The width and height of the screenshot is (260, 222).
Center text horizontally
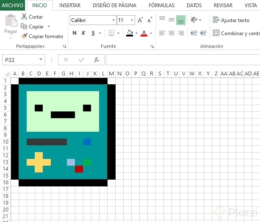[x=171, y=33]
